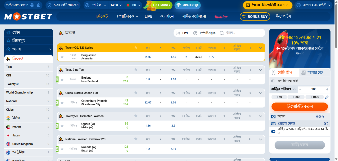Select odds 12.07 for Gothenburg Phoenix
The width and height of the screenshot is (338, 161).
tap(148, 103)
